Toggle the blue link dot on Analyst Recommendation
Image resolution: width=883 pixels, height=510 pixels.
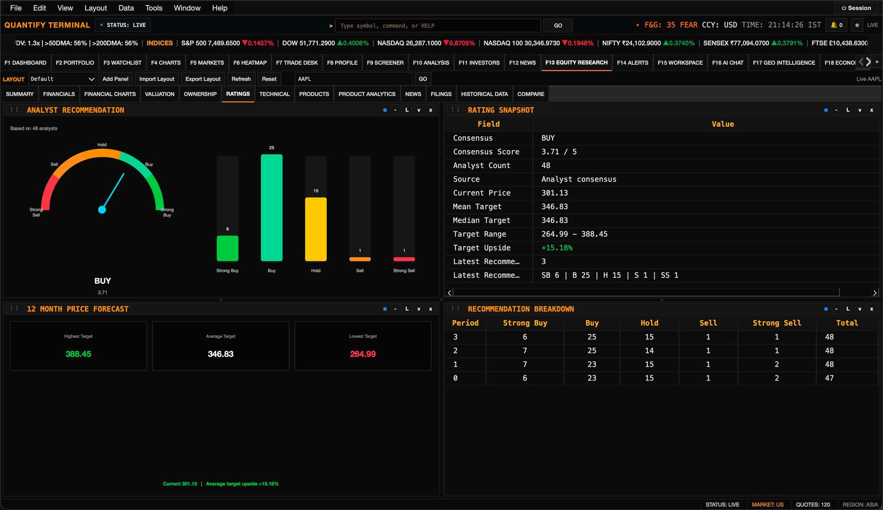pyautogui.click(x=385, y=110)
